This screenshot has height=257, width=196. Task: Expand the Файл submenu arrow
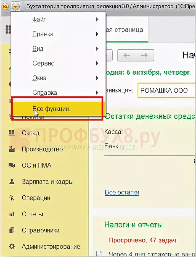[x=97, y=20]
